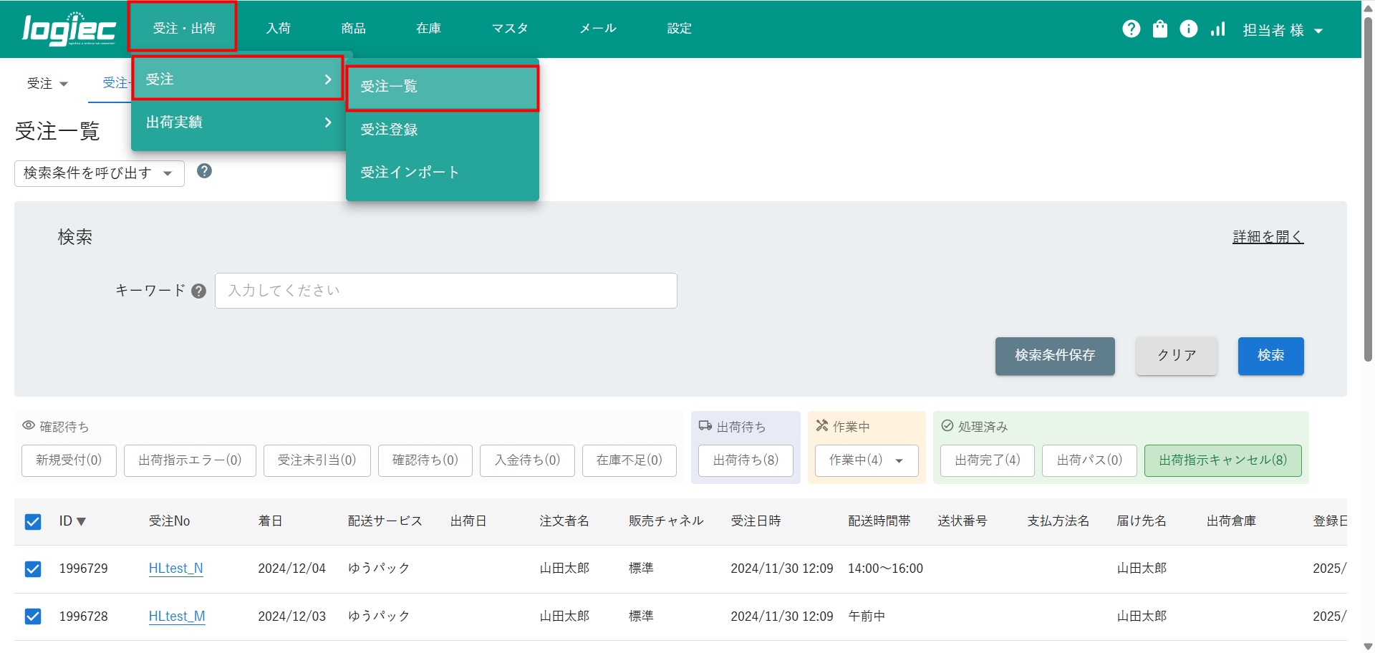Open the information circle icon in header
The width and height of the screenshot is (1375, 653).
coord(1188,29)
